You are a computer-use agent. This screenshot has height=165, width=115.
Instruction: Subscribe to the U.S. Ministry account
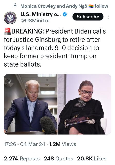point(88,16)
